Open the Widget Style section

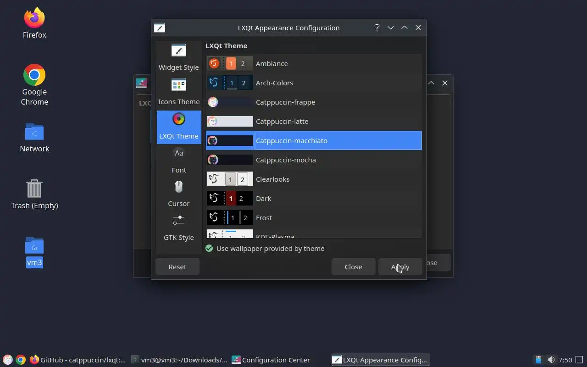pyautogui.click(x=179, y=58)
